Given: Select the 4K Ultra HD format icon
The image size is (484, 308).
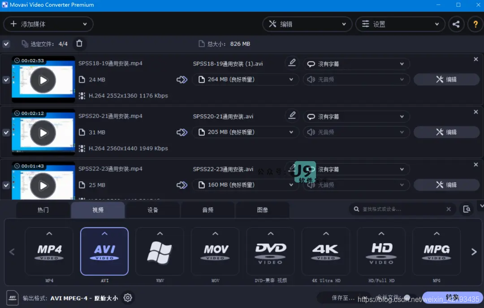Looking at the screenshot, I should (326, 251).
